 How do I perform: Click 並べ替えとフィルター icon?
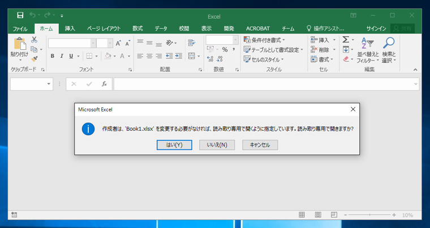367,44
